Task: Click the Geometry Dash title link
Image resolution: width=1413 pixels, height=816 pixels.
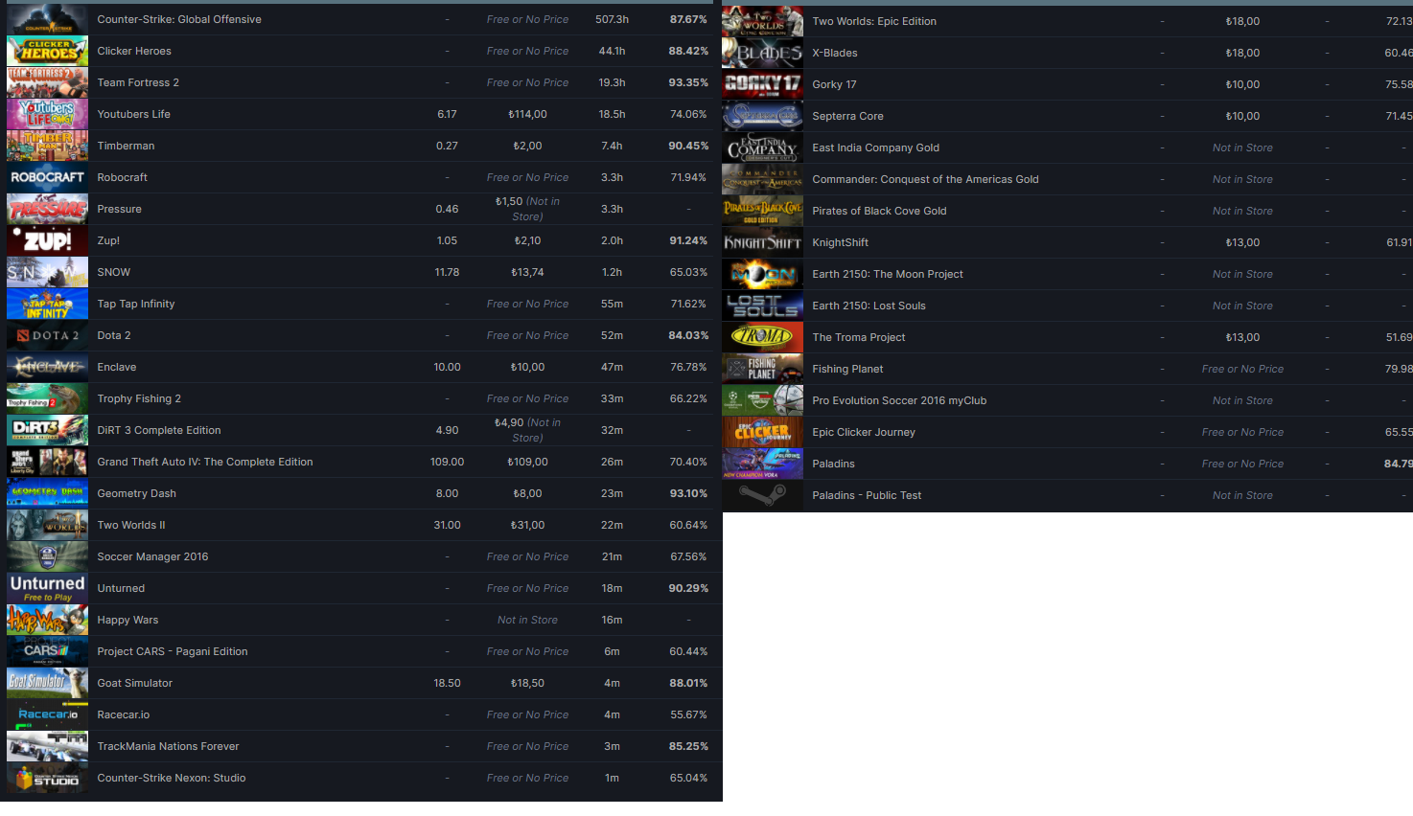Action: coord(136,493)
